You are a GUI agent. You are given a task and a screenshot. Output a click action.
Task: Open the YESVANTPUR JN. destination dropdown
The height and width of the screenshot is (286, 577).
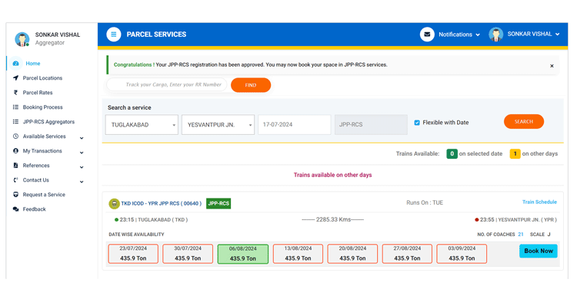pyautogui.click(x=218, y=125)
